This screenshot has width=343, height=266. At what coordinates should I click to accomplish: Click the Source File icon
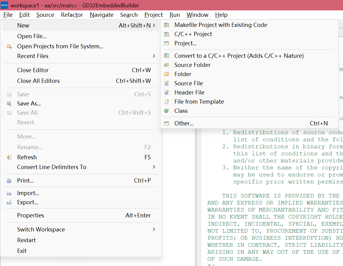pos(167,83)
